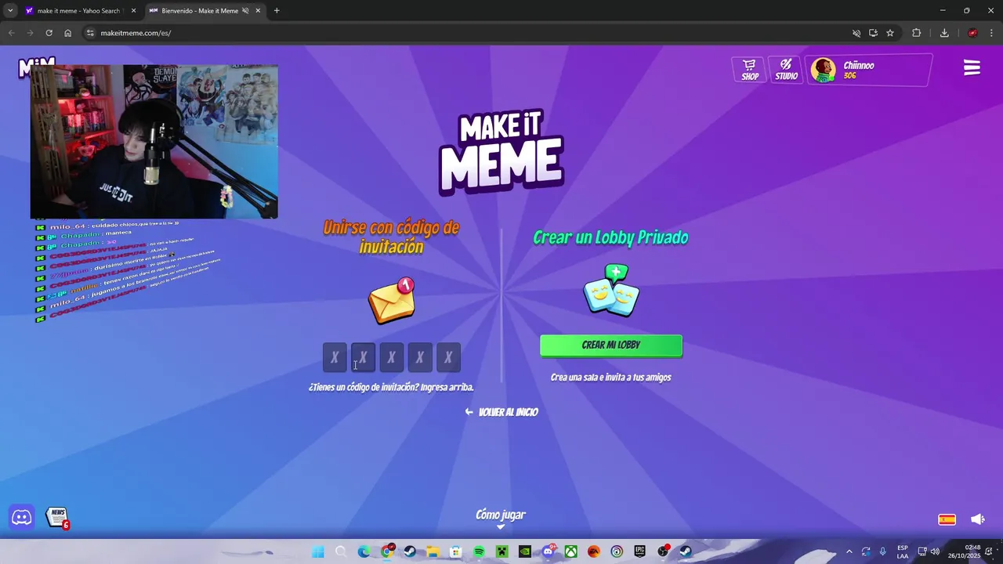Close the Yahoo Search tab

[x=133, y=11]
